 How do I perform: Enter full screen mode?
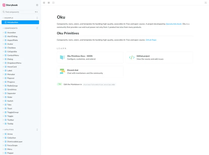pyautogui.click(x=206, y=3)
